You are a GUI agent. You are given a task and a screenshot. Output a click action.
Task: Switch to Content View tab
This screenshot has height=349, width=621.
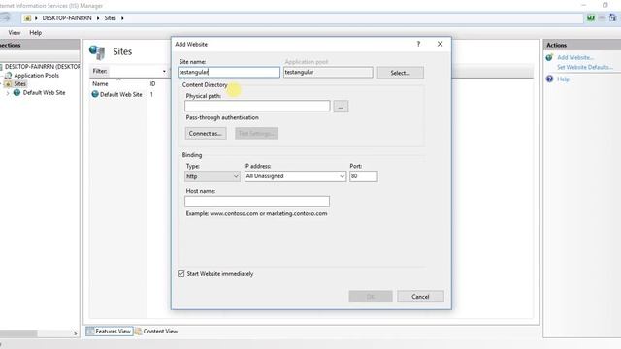(x=156, y=332)
